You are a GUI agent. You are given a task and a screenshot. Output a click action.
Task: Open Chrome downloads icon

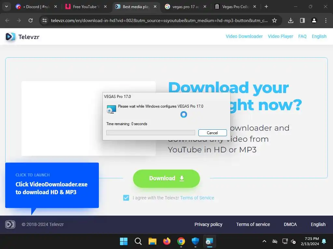click(x=291, y=20)
